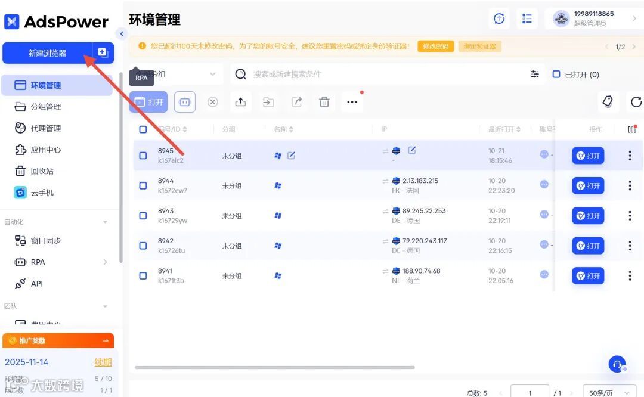644x397 pixels.
Task: Click the 打开 button for profile 8941
Action: (x=588, y=275)
